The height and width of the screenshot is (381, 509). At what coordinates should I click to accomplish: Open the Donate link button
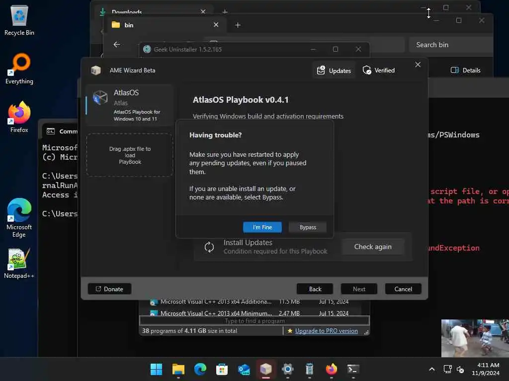109,289
